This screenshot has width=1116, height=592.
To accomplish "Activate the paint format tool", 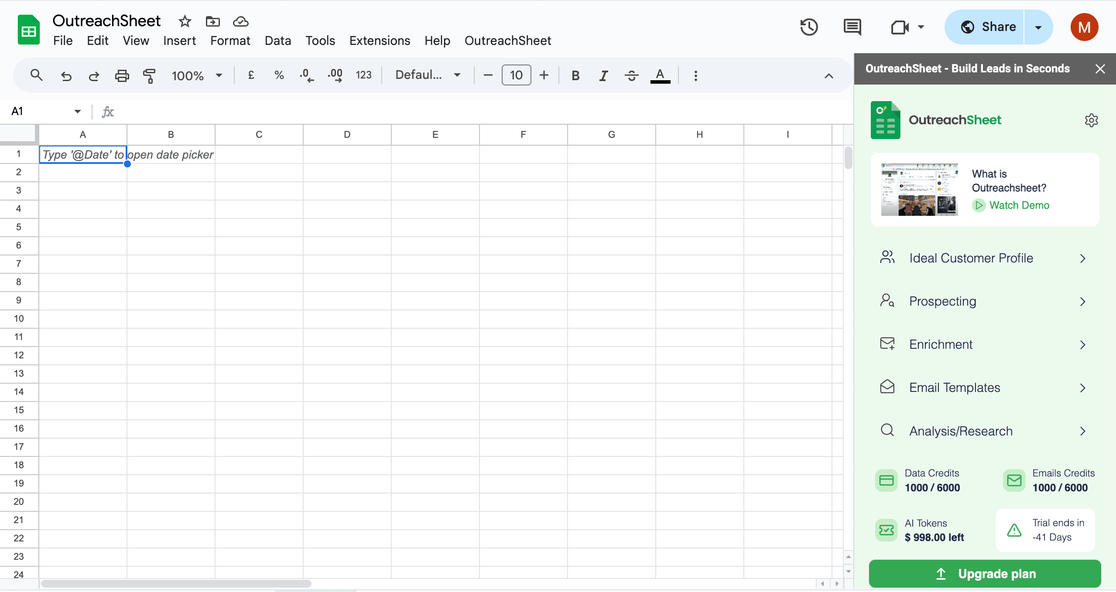I will 149,76.
